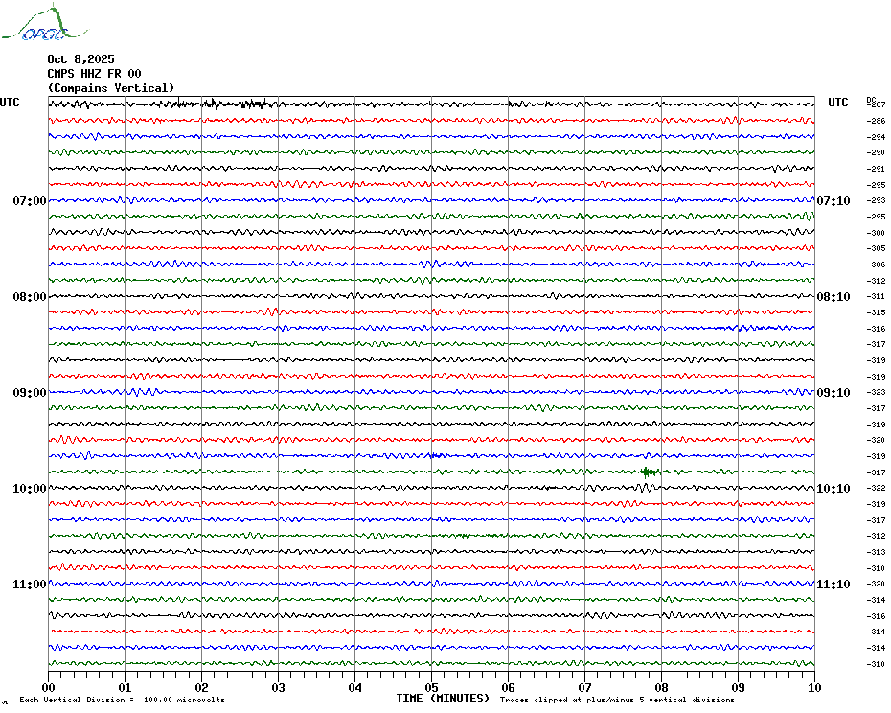Click the 10 minute tick label on bottom axis
The height and width of the screenshot is (713, 891).
point(813,687)
